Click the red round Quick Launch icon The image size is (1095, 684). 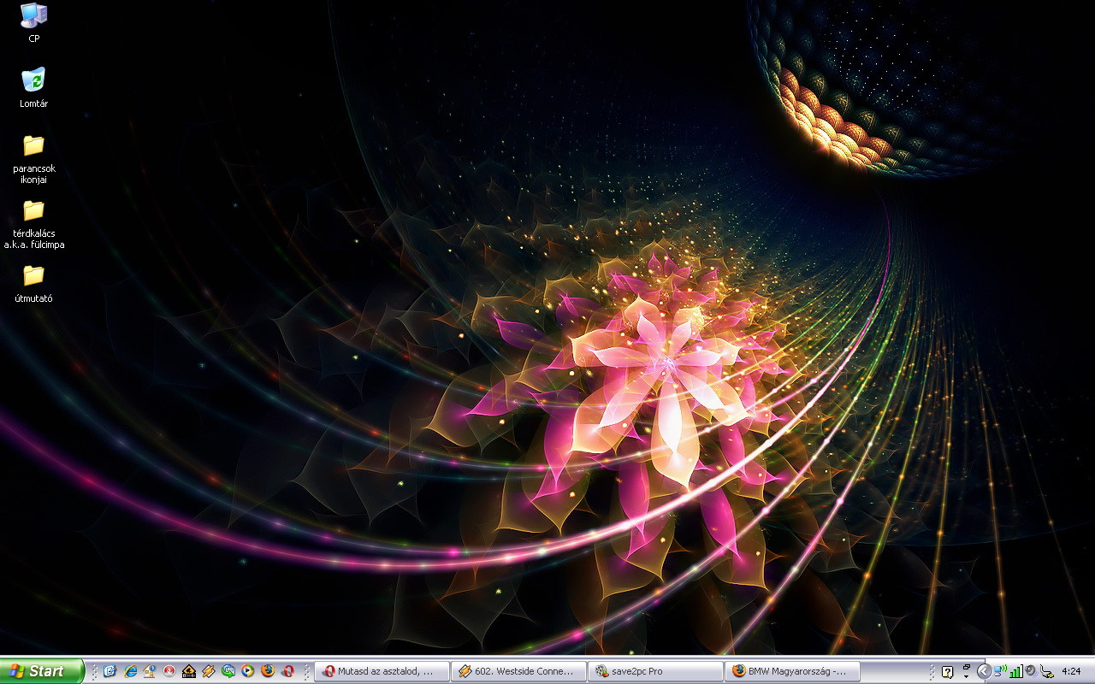pos(169,671)
